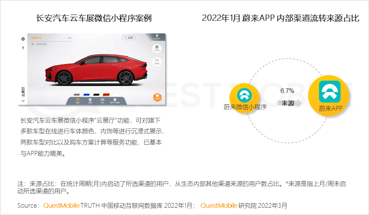Collapse the UNI-V model selector chevron

(x=70, y=38)
